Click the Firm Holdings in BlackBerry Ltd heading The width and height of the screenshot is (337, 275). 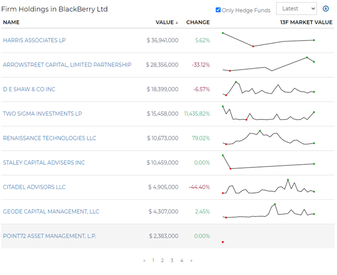click(55, 9)
